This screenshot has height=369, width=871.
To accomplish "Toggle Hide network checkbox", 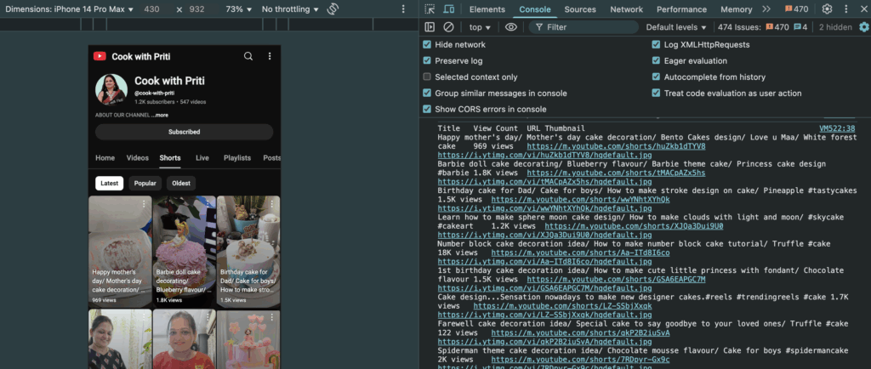I will (427, 44).
